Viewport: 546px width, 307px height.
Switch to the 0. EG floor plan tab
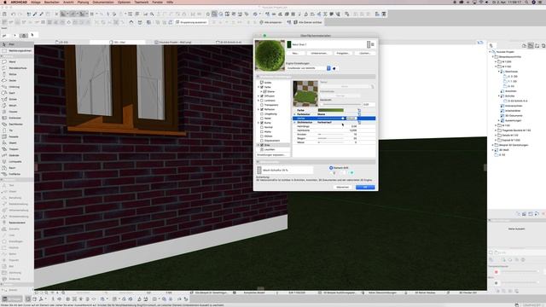point(62,42)
